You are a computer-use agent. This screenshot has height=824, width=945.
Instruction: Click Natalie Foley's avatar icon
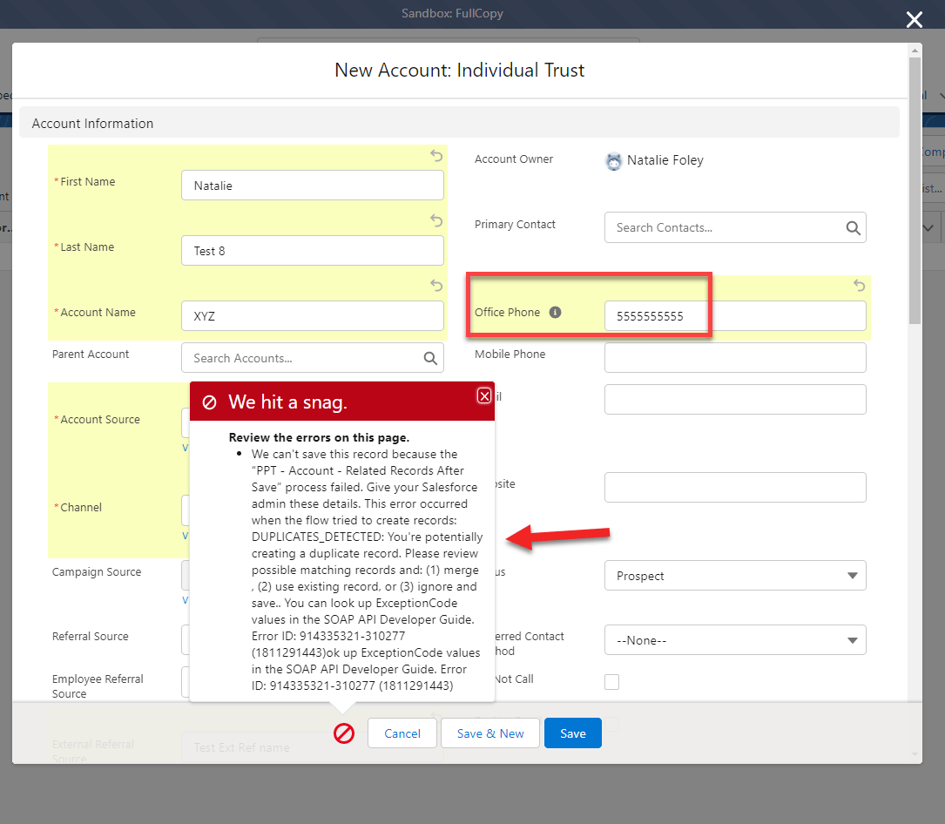(613, 161)
